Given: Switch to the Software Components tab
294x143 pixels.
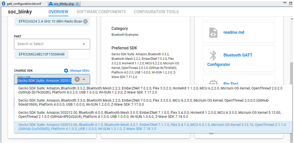Looking at the screenshot, I should (101, 12).
